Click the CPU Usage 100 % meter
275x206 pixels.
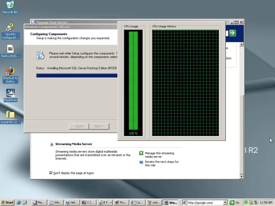coord(133,83)
